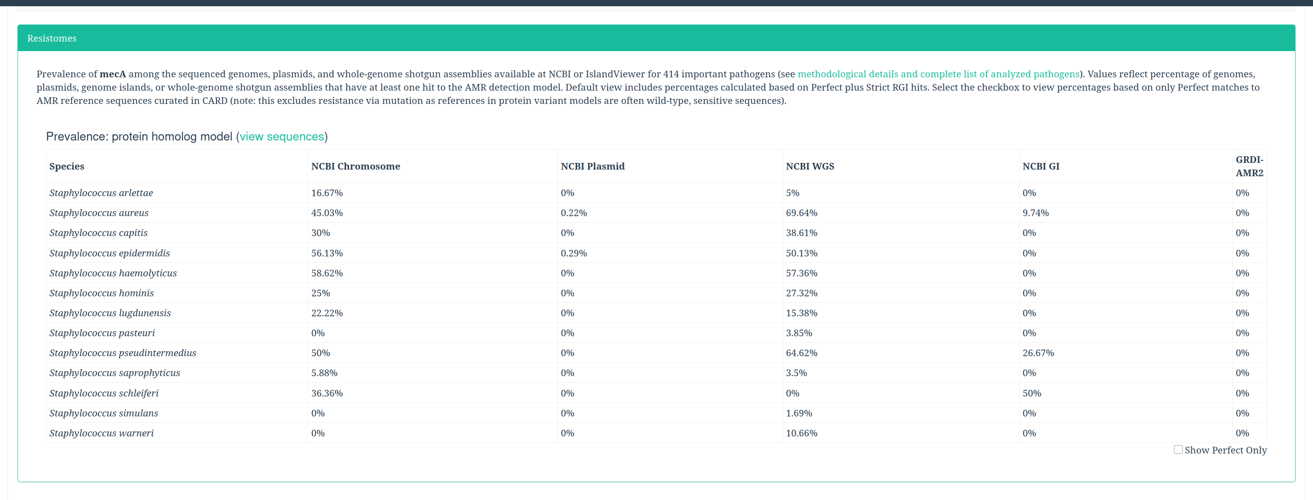Click the NCBI WGS column header

pyautogui.click(x=809, y=166)
